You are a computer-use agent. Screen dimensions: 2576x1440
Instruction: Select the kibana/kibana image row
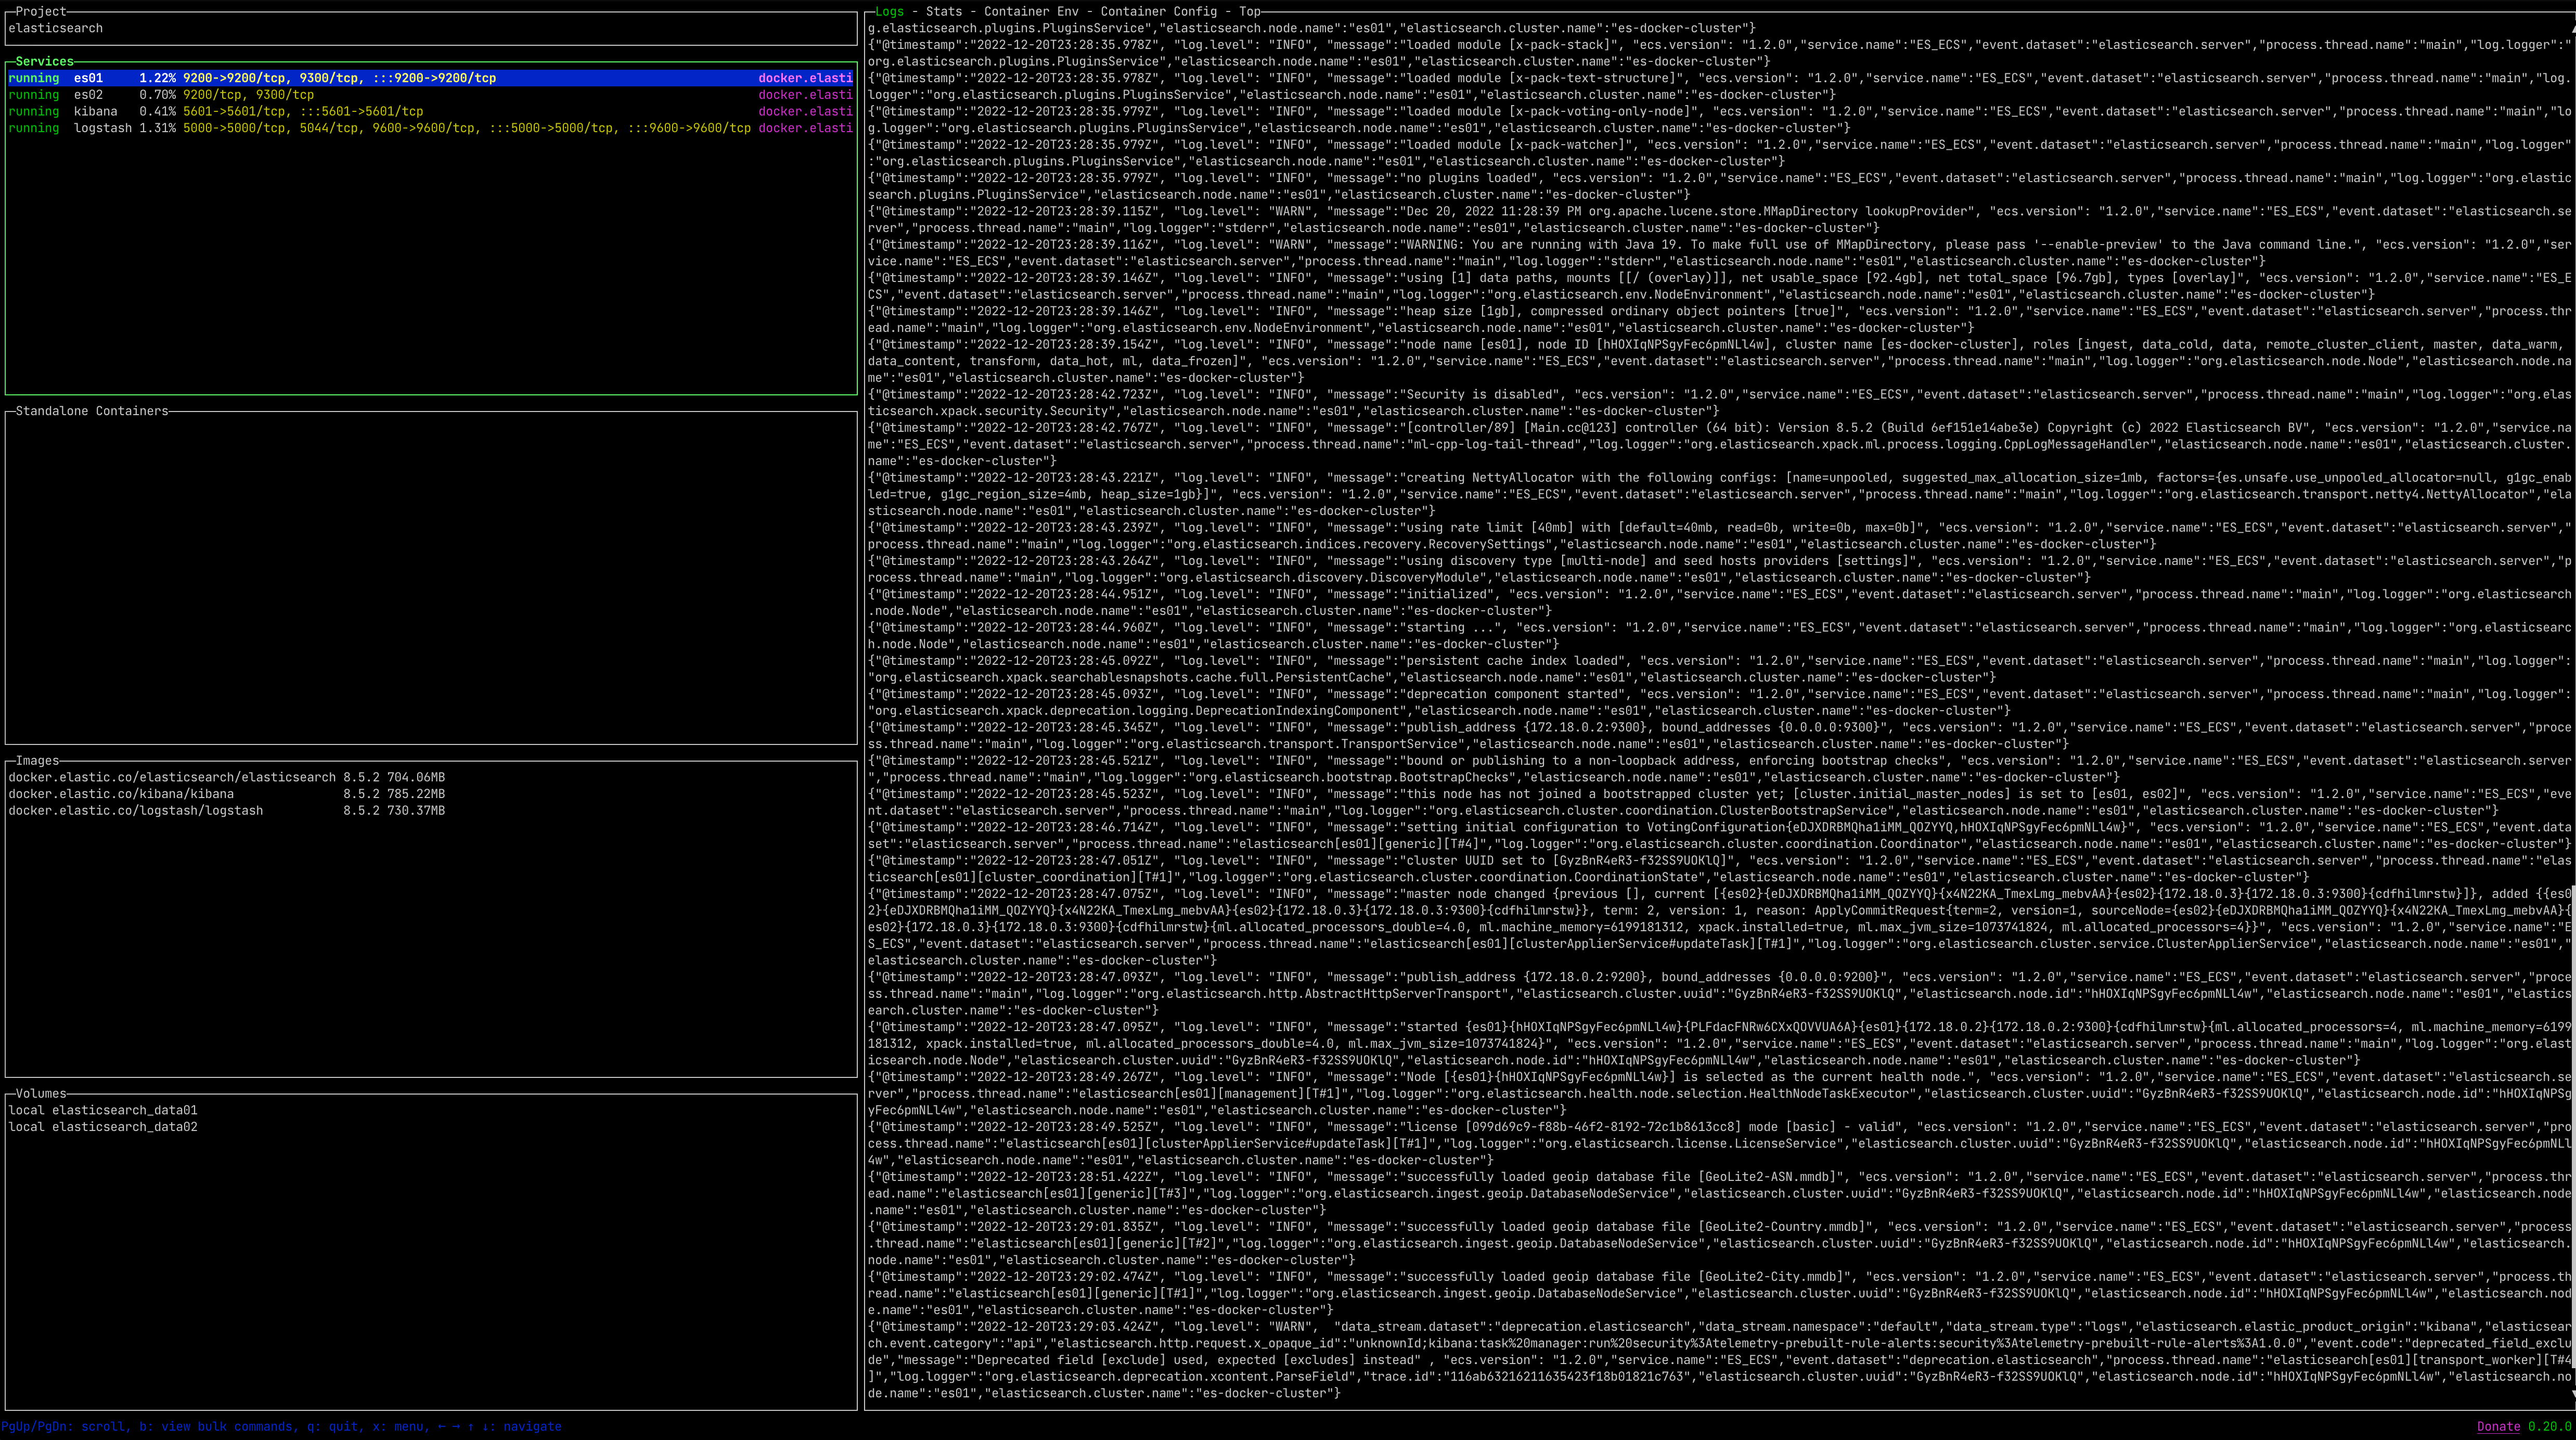[x=227, y=794]
